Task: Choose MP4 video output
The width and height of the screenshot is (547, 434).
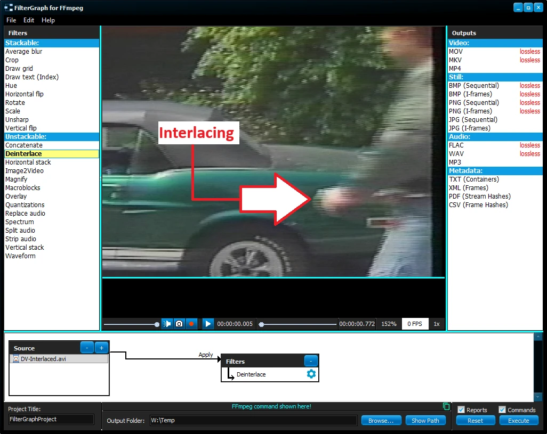Action: [495, 69]
